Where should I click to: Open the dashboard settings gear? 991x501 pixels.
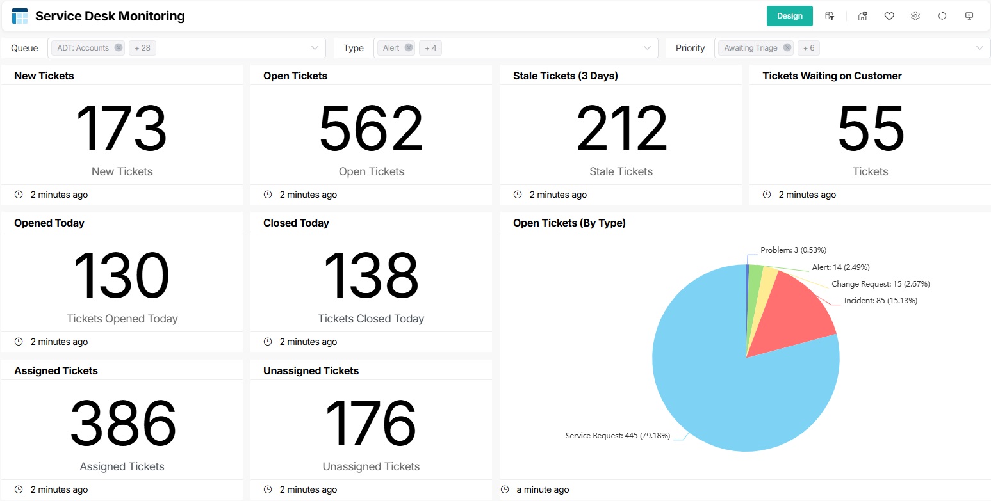click(x=915, y=15)
